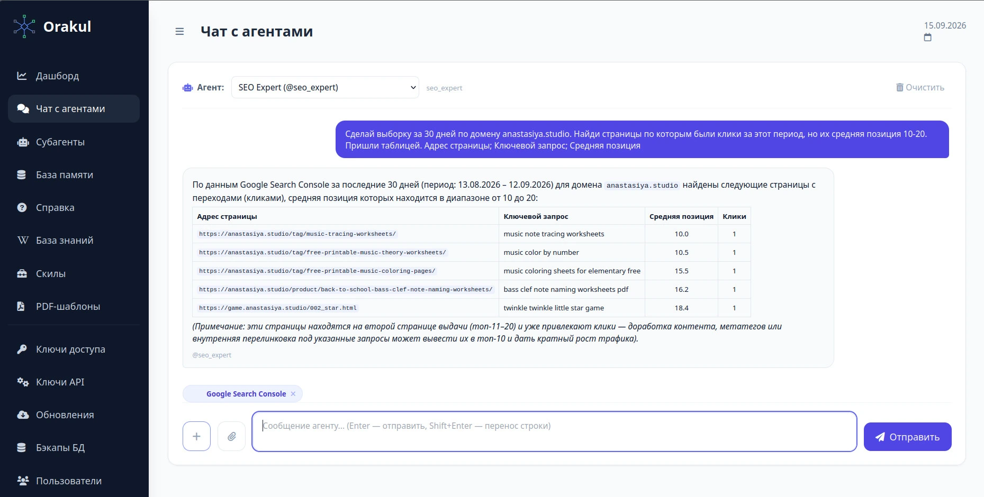984x497 pixels.
Task: Click the Агент robot icon label
Action: coord(188,88)
